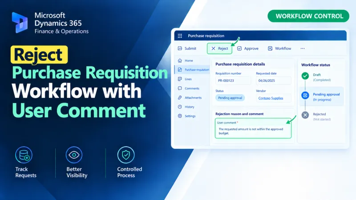The height and width of the screenshot is (200, 356).
Task: Click the Workflow toolbar icon
Action: [x=270, y=48]
